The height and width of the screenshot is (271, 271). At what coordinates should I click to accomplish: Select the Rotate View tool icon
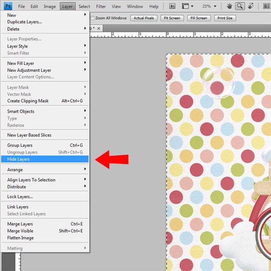click(251, 6)
